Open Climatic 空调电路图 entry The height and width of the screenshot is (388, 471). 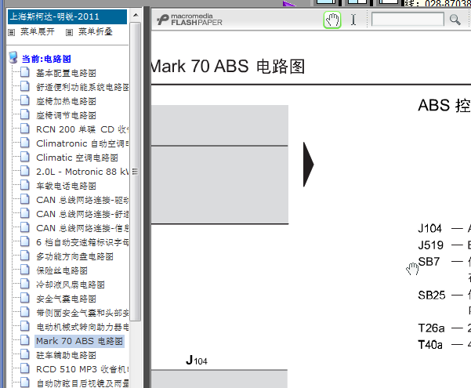point(77,158)
